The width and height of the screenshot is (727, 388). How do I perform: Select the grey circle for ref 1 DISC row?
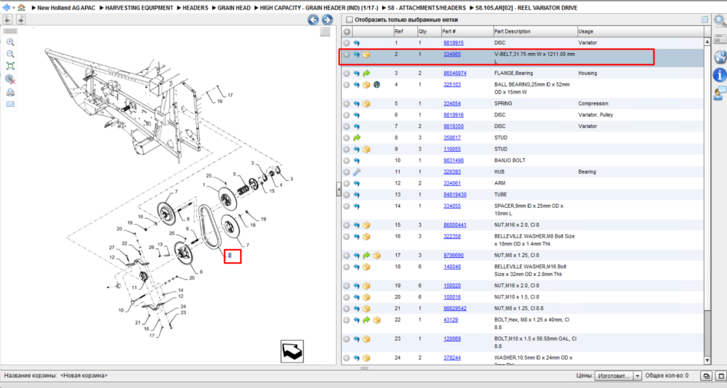click(x=346, y=43)
